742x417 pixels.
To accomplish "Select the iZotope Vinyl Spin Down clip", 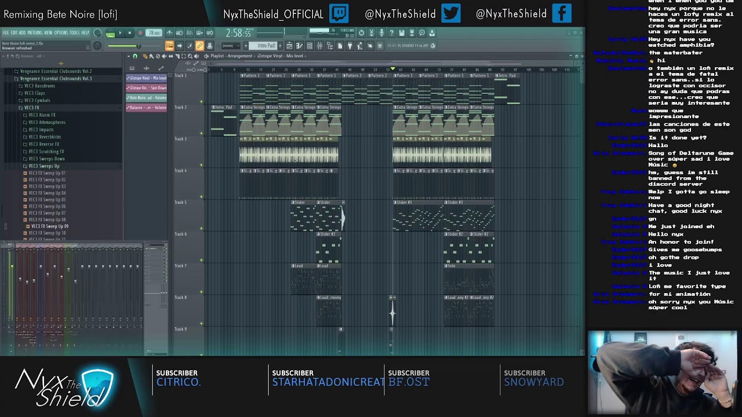I will coord(147,87).
